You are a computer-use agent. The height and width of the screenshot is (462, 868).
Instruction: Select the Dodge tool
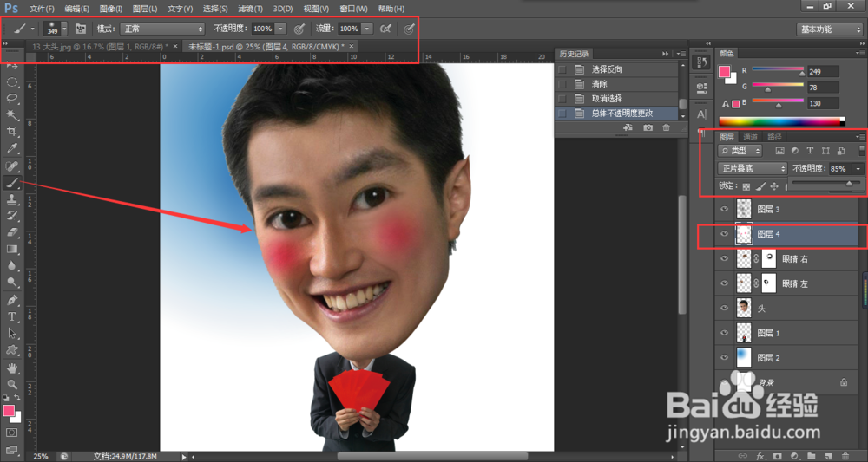click(x=11, y=283)
